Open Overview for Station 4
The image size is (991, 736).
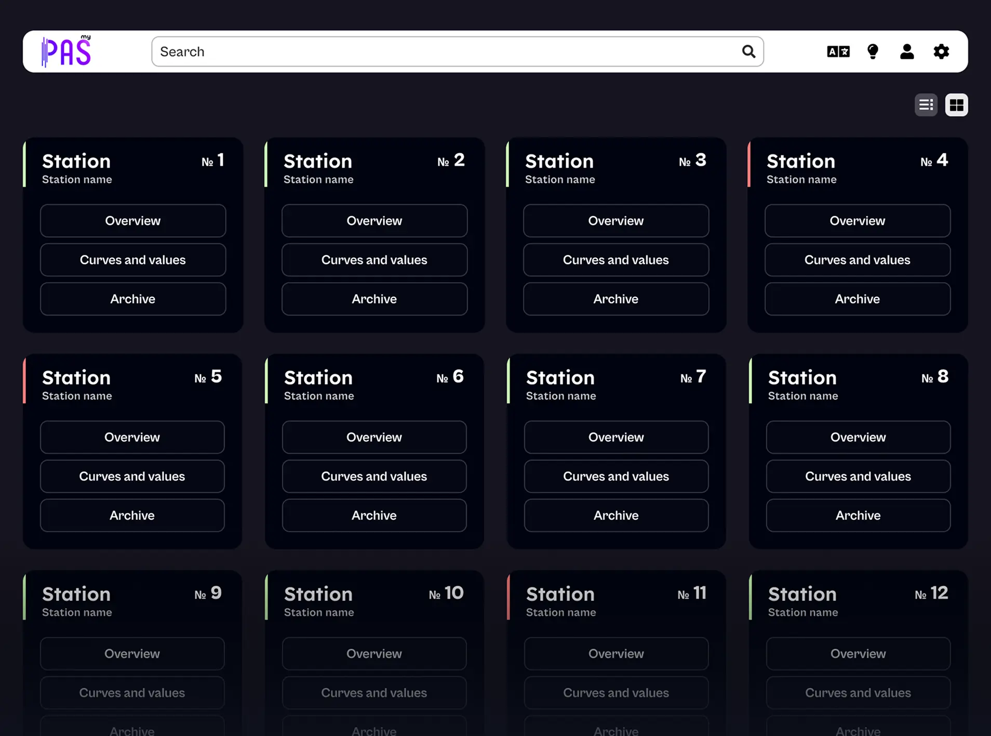point(858,221)
